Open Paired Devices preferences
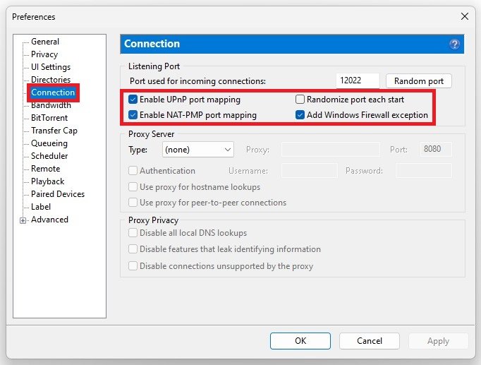Viewport: 481px width, 365px height. click(58, 194)
